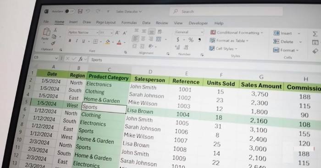Click the Top Align icon
321x168 pixels.
(136, 31)
